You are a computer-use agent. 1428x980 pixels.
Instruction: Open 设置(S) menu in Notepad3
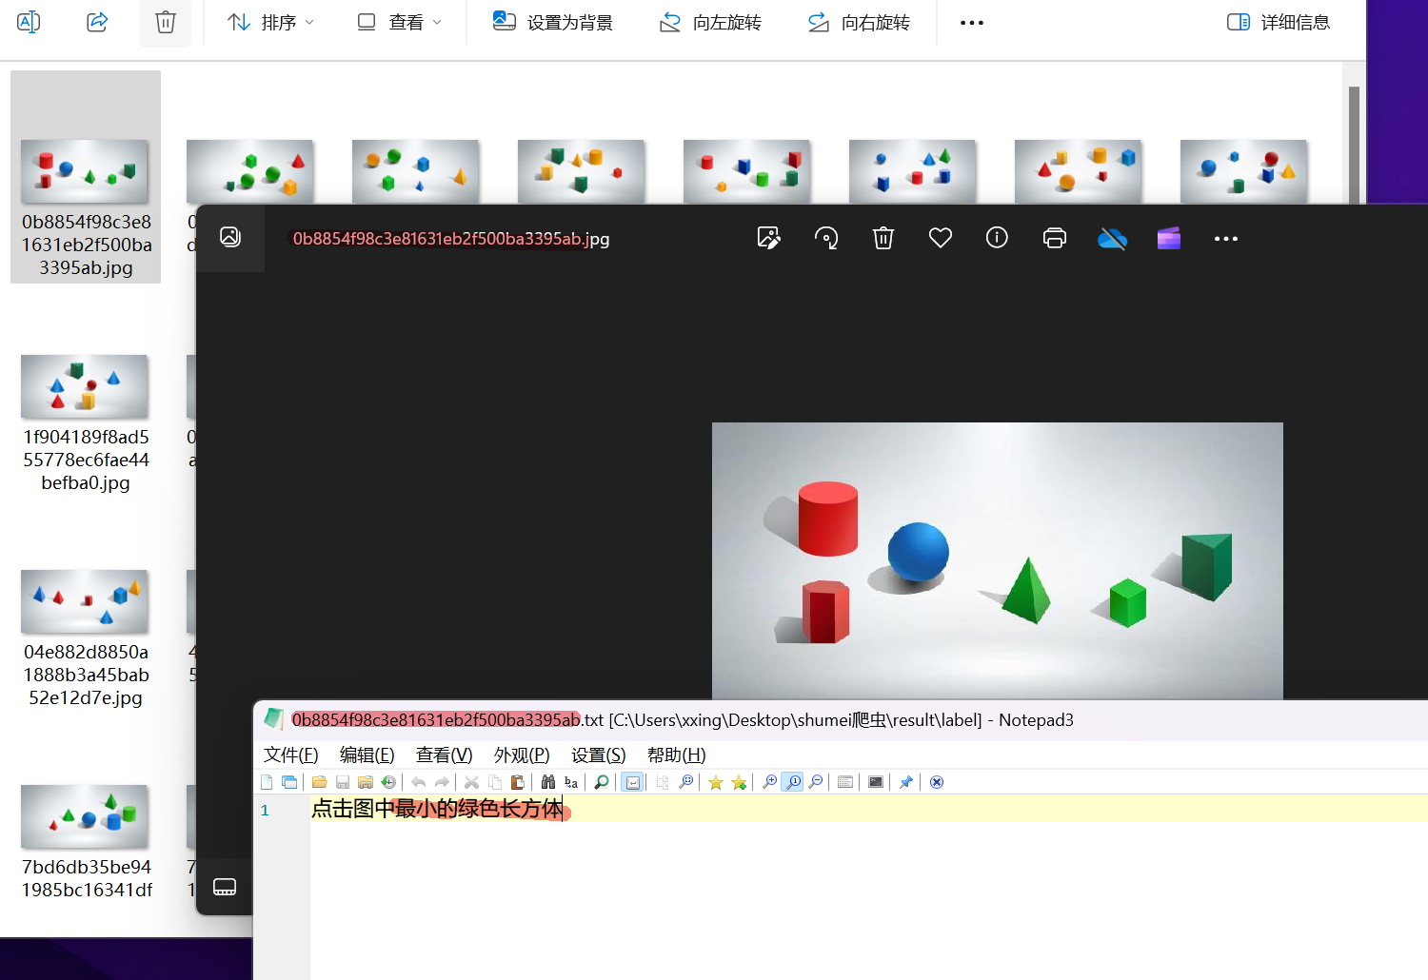pyautogui.click(x=599, y=755)
